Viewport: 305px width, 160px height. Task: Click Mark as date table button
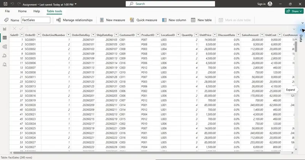coord(235,20)
